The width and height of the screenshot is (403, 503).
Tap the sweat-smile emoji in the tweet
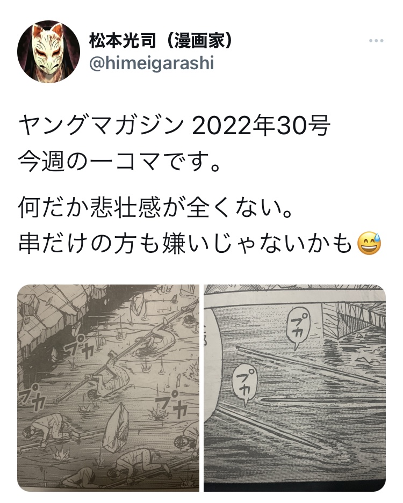tap(369, 243)
